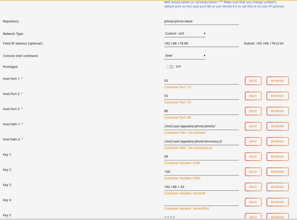Click the Host Port 3 value field
The width and height of the screenshot is (297, 220).
201,111
